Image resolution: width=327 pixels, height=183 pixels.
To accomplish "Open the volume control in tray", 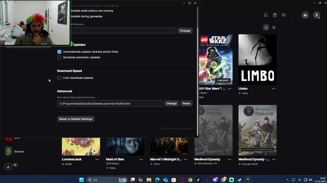I will pos(310,180).
